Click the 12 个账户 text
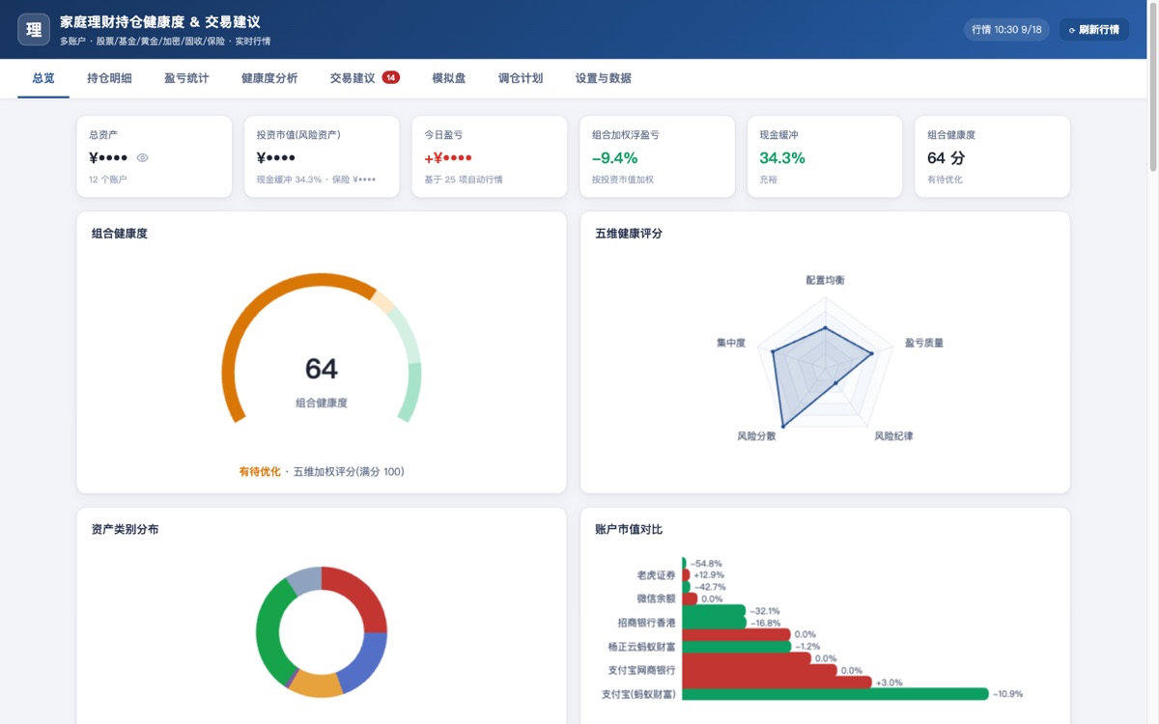Screen dimensions: 1159x724 tap(108, 180)
